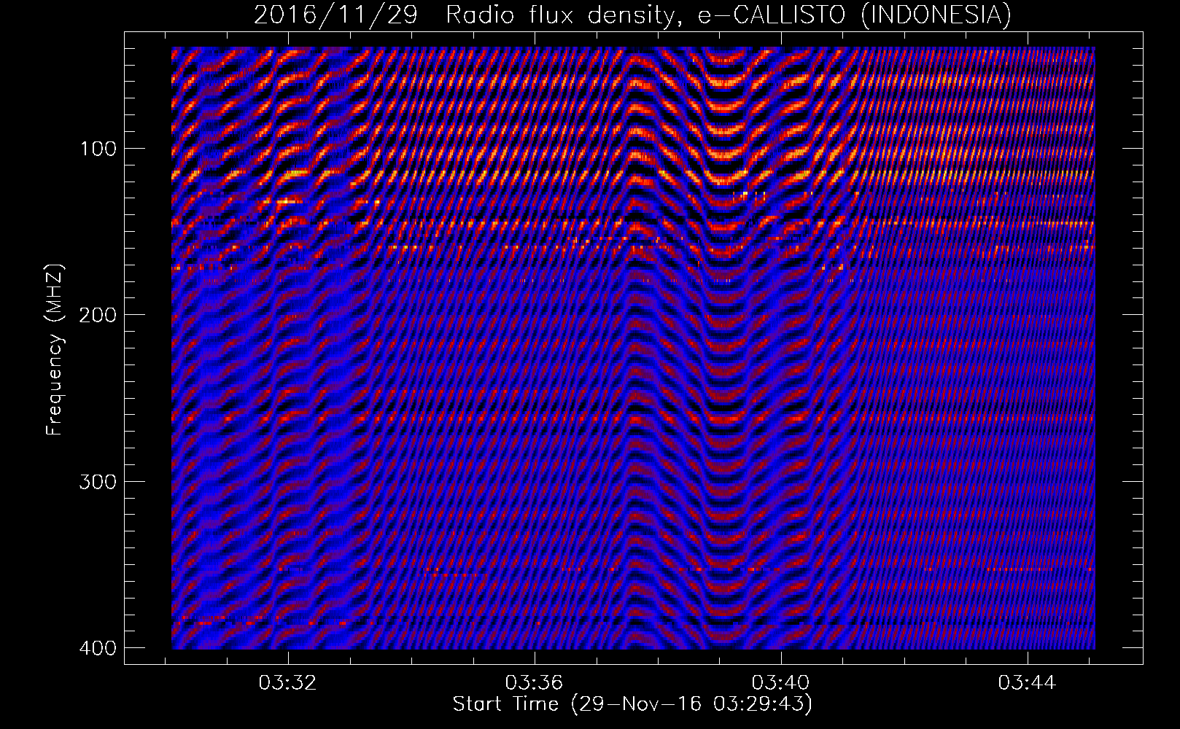Select the "Frequency (MHZ)" y-axis label

[x=55, y=350]
